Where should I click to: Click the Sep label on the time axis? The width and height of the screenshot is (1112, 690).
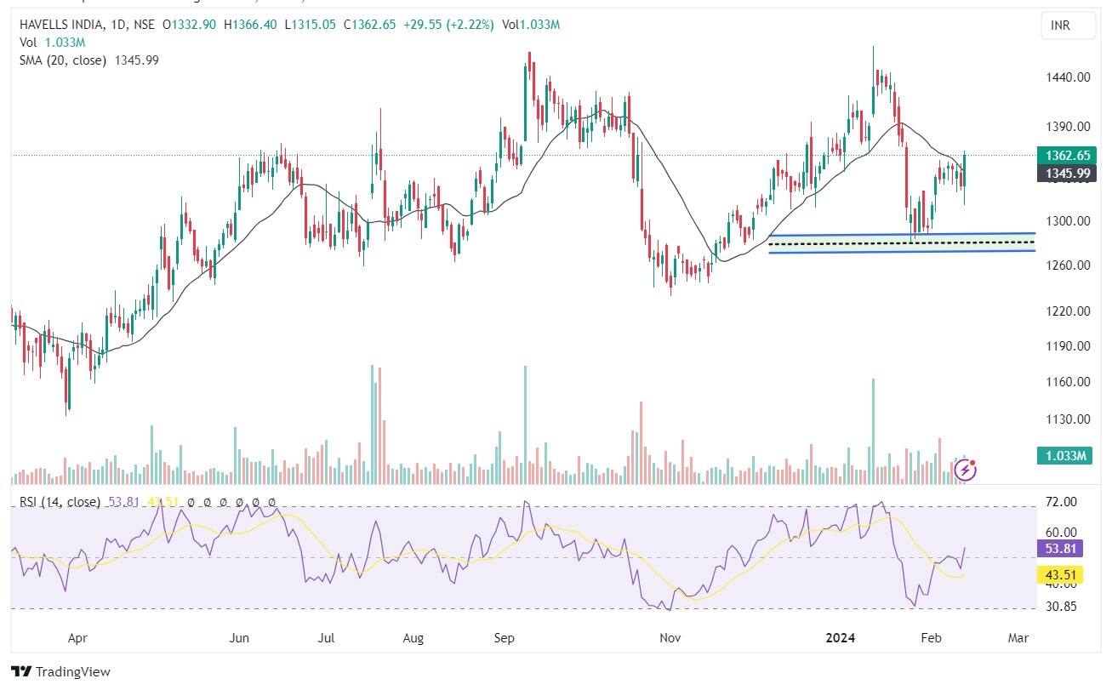(505, 637)
